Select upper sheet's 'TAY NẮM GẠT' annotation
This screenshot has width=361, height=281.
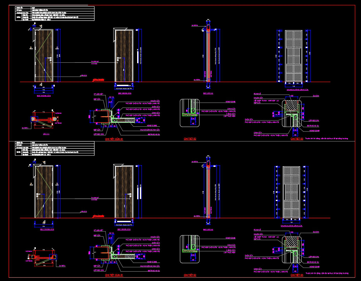tap(95, 61)
